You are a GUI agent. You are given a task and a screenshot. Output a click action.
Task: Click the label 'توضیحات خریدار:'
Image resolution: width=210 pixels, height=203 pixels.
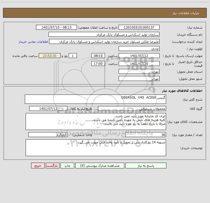coord(191,148)
